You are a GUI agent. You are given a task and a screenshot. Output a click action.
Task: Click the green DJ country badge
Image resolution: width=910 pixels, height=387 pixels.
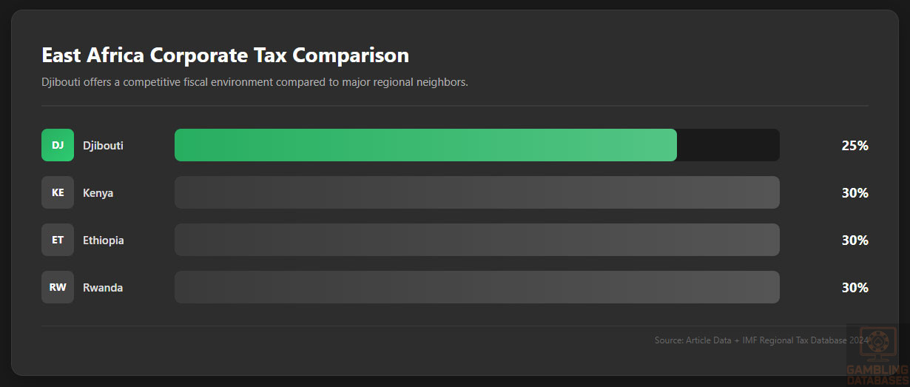point(58,145)
